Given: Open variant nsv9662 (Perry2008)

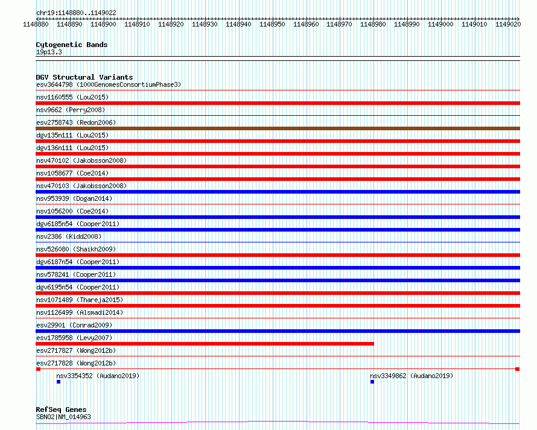Looking at the screenshot, I should pyautogui.click(x=71, y=110).
